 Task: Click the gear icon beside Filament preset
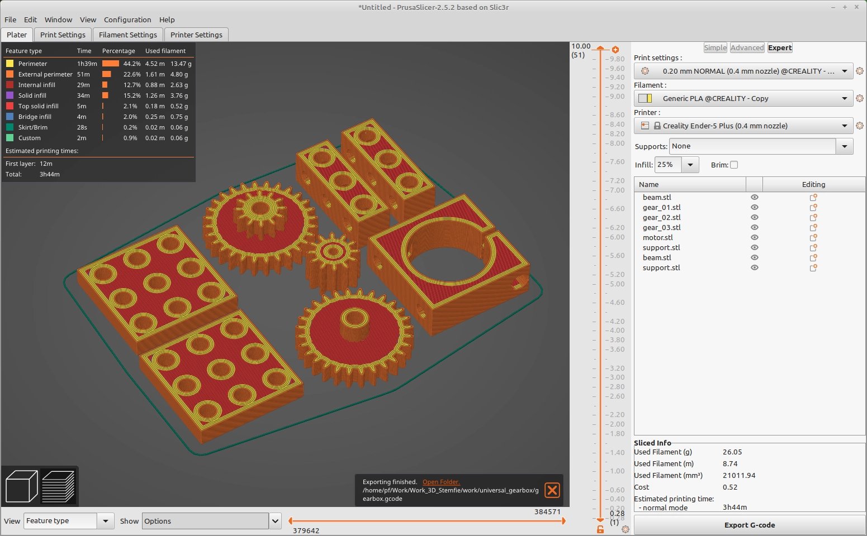tap(860, 98)
